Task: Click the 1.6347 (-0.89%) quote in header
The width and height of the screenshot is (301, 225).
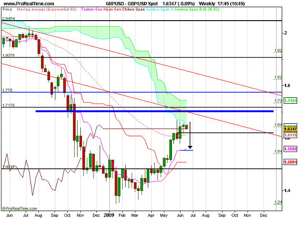Action: click(179, 4)
